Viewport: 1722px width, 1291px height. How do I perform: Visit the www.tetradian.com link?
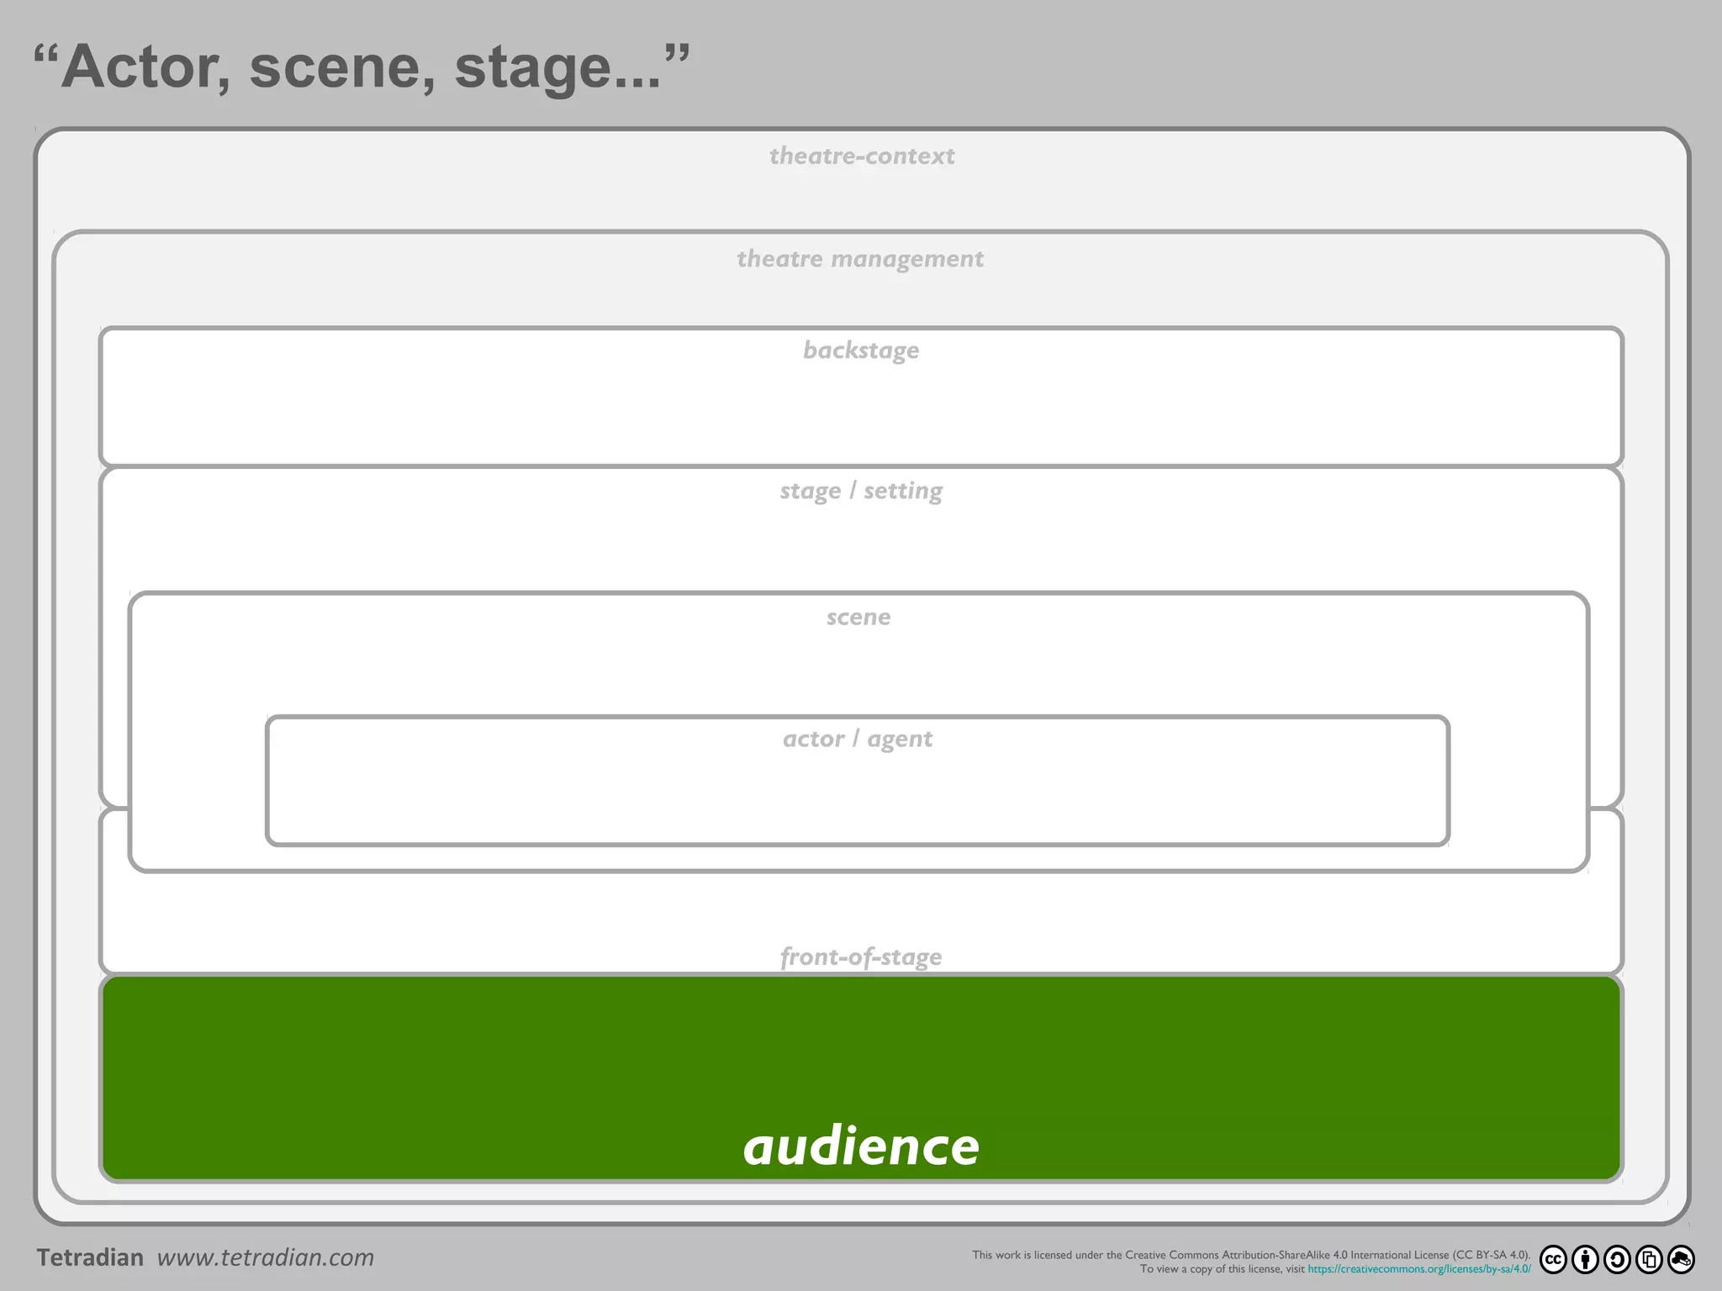[x=266, y=1257]
